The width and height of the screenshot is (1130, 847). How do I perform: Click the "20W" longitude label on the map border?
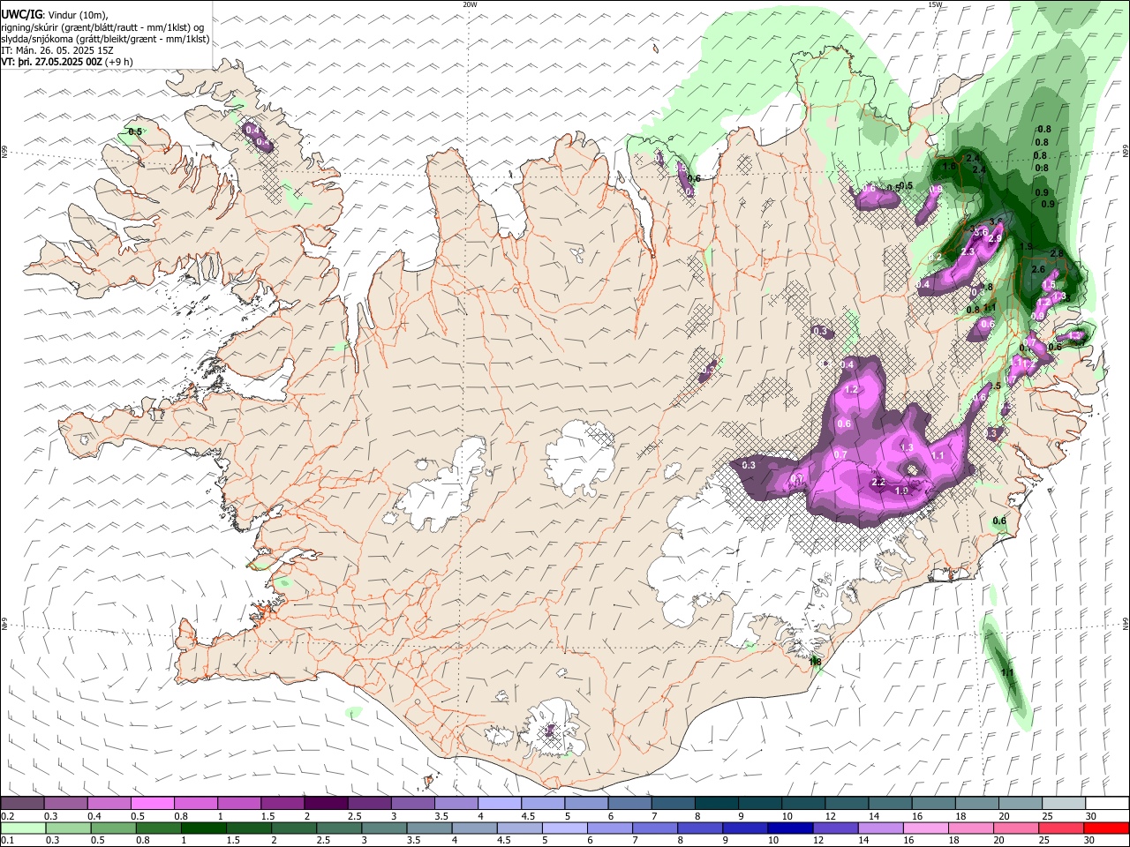click(x=470, y=4)
